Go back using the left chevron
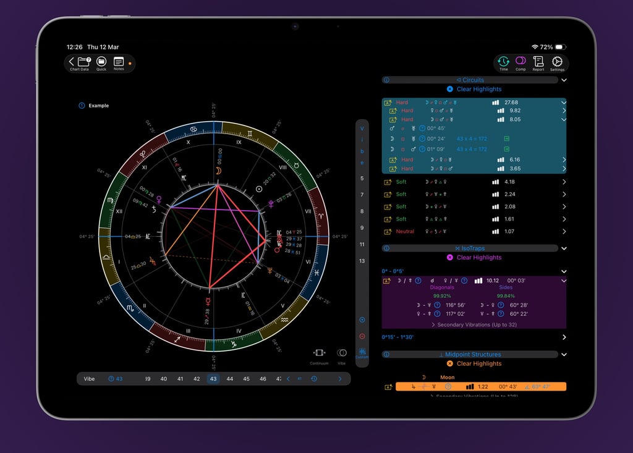 (72, 61)
